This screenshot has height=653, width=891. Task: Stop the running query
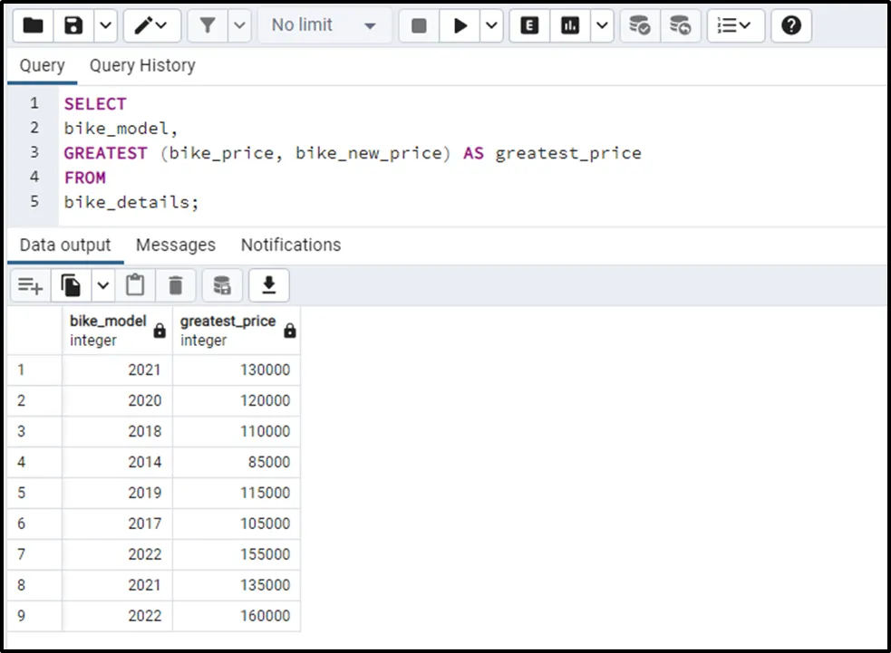pos(419,26)
